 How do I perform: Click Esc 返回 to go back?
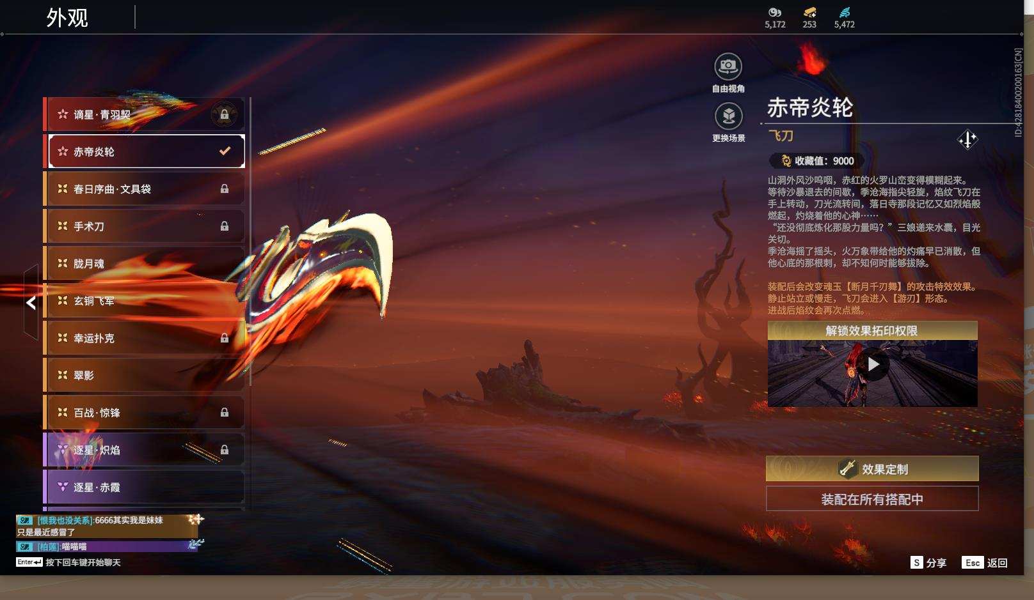tap(985, 562)
